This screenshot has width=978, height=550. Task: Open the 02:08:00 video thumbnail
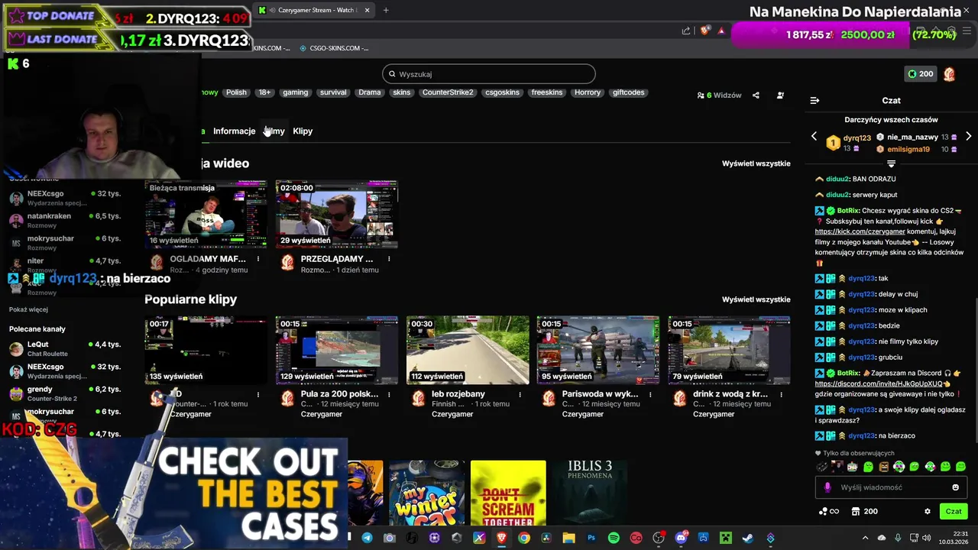point(337,215)
